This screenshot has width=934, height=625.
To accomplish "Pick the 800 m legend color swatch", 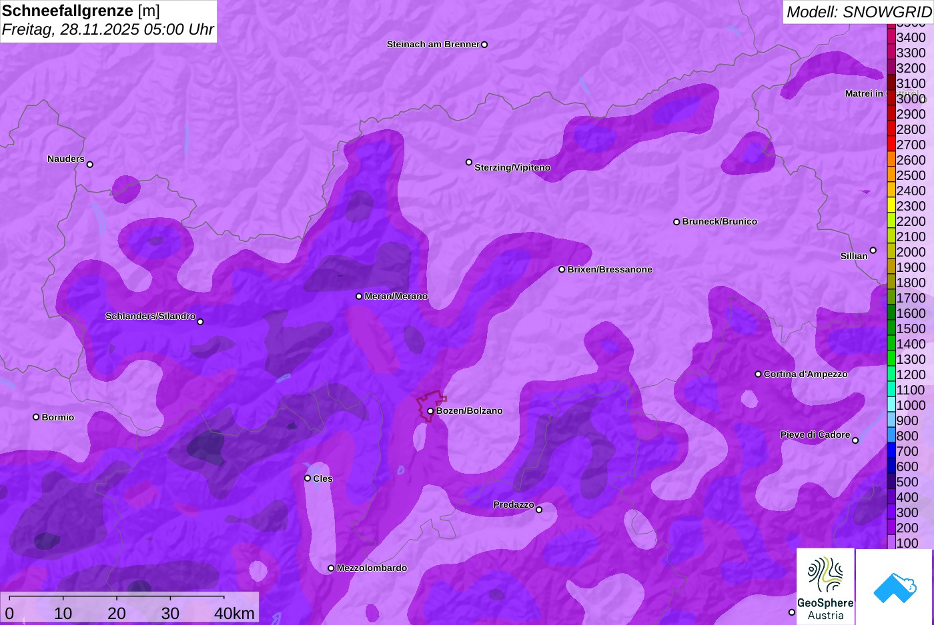I will pos(891,435).
